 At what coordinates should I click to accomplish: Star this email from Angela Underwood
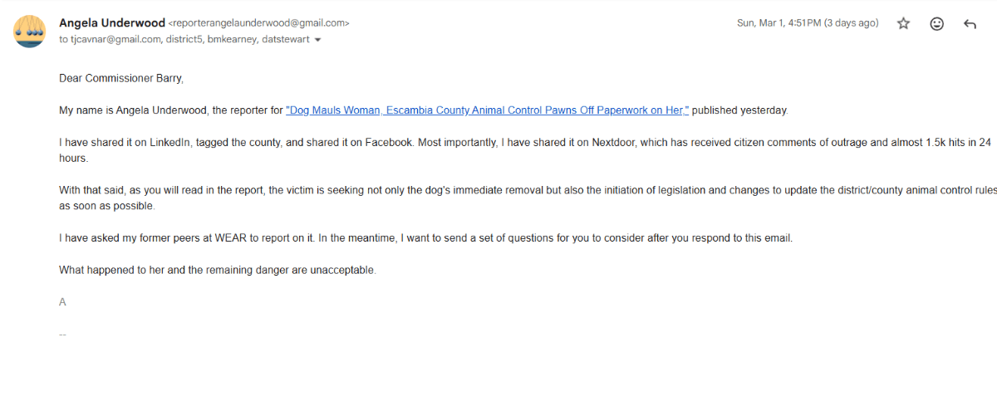point(903,24)
